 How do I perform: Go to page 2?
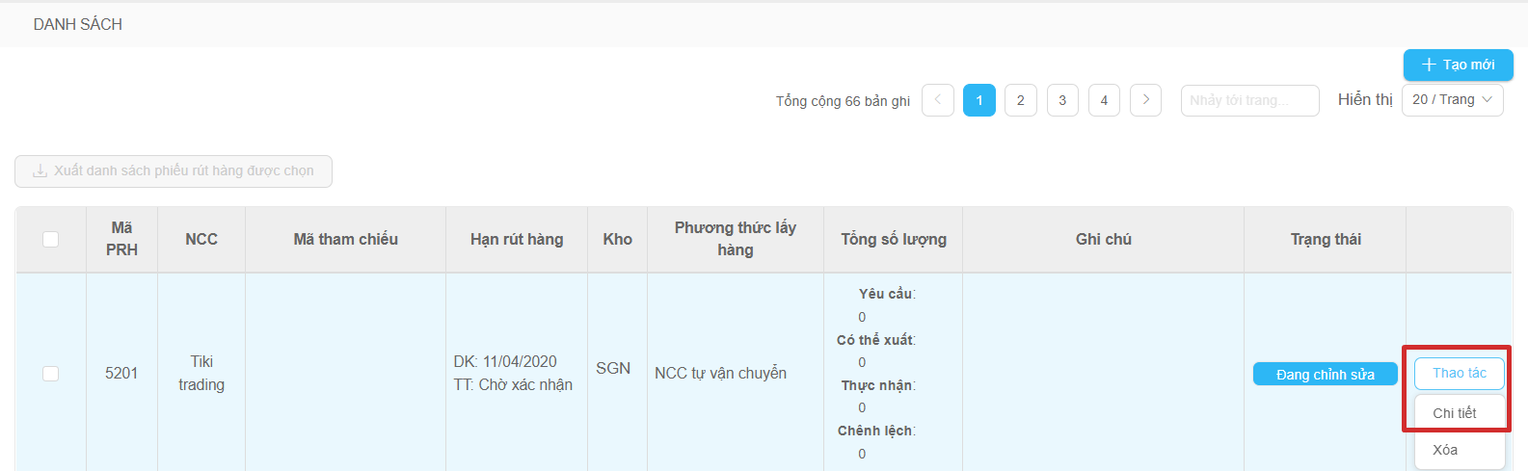(x=1021, y=100)
